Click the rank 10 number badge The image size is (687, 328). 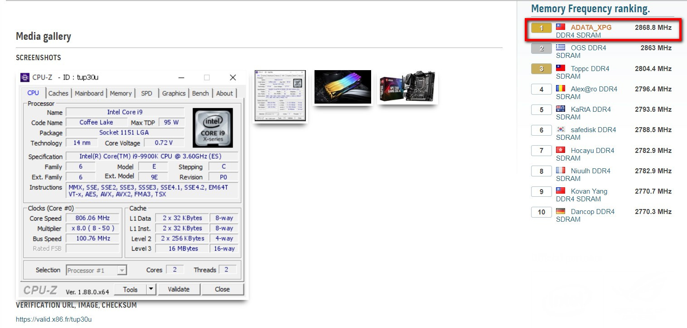coord(542,212)
